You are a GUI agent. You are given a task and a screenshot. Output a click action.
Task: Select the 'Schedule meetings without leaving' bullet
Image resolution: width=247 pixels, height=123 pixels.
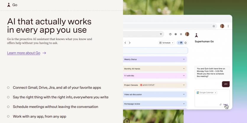point(55,107)
